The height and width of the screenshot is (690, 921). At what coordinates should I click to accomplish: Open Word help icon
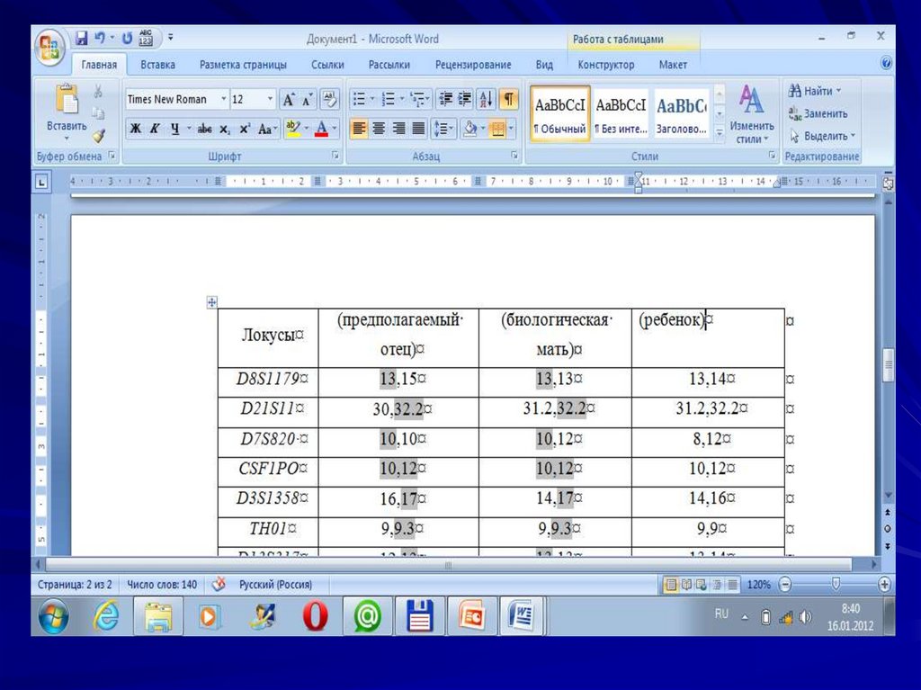point(886,63)
